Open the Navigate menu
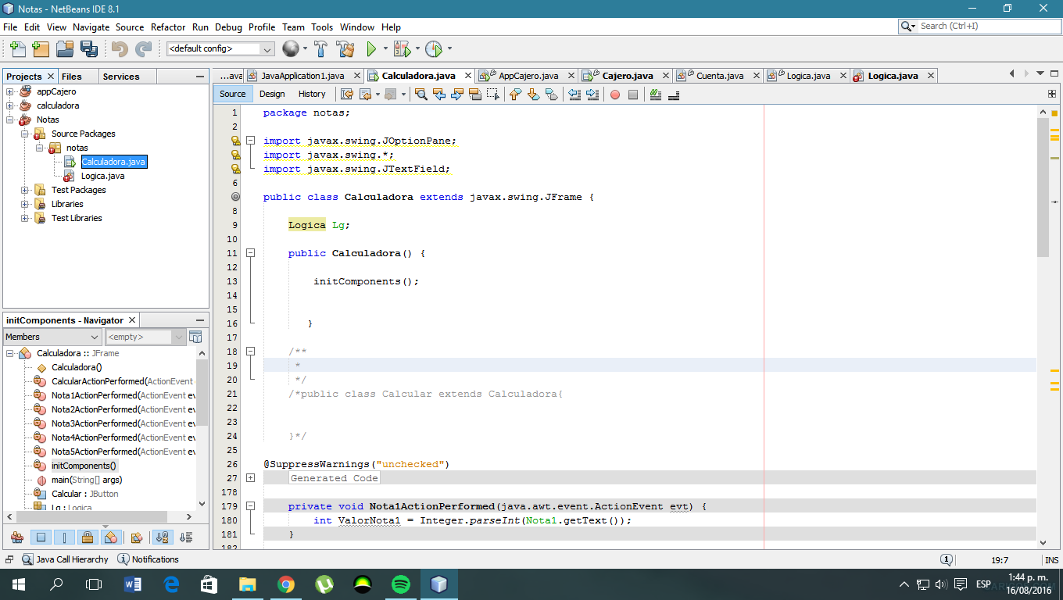This screenshot has height=600, width=1063. pos(91,27)
